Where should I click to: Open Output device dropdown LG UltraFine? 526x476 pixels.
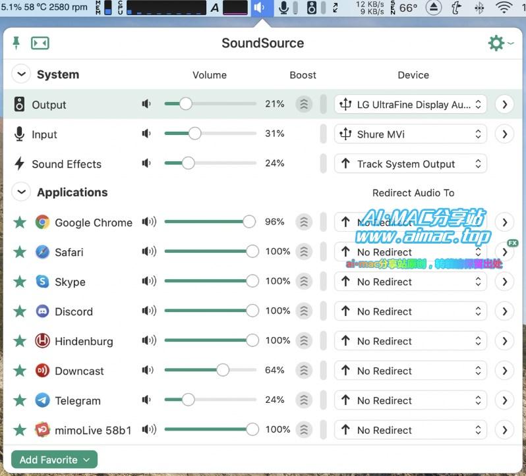click(411, 105)
